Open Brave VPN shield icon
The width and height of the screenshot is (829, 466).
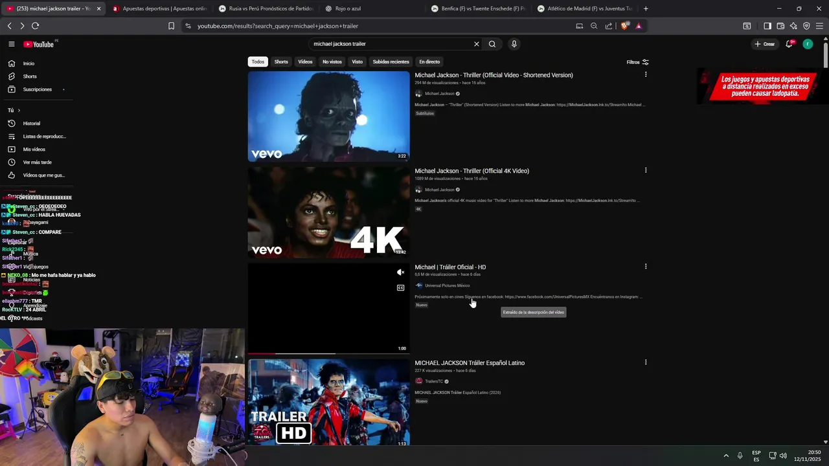tap(806, 26)
